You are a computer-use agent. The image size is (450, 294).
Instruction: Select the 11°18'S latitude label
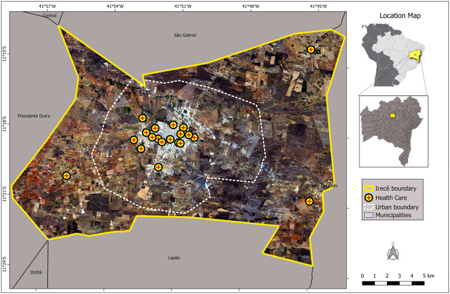pos(5,124)
